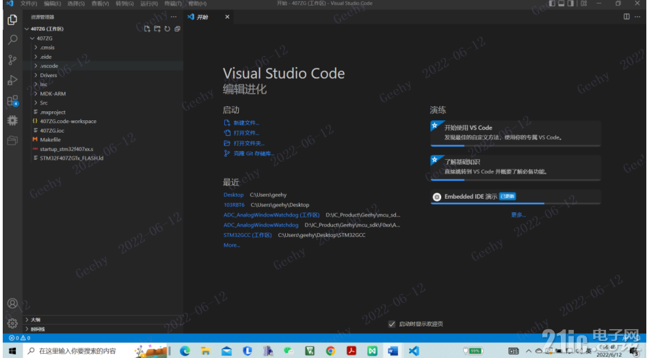Screen dimensions: 647x358
Task: Open the Embedded IDE 演示 walkthrough
Action: (x=516, y=197)
